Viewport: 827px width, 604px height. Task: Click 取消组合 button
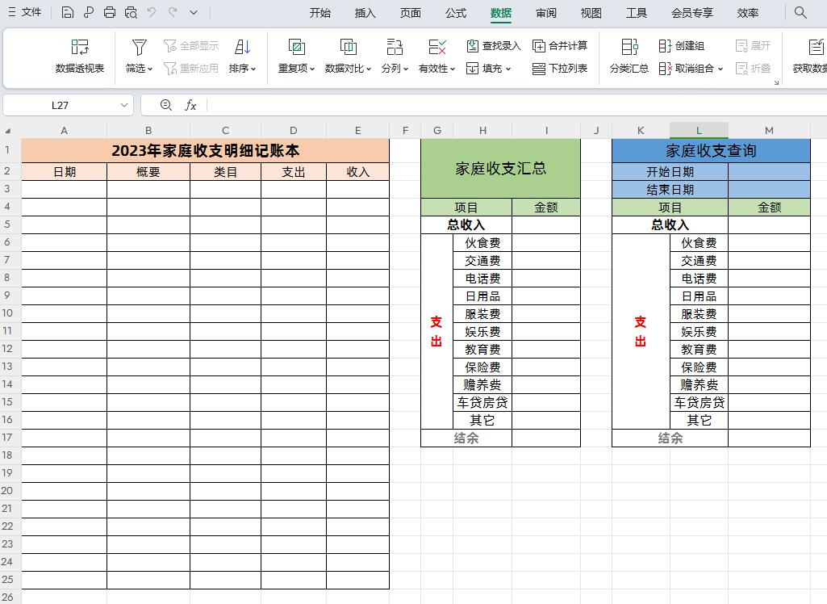pyautogui.click(x=691, y=68)
